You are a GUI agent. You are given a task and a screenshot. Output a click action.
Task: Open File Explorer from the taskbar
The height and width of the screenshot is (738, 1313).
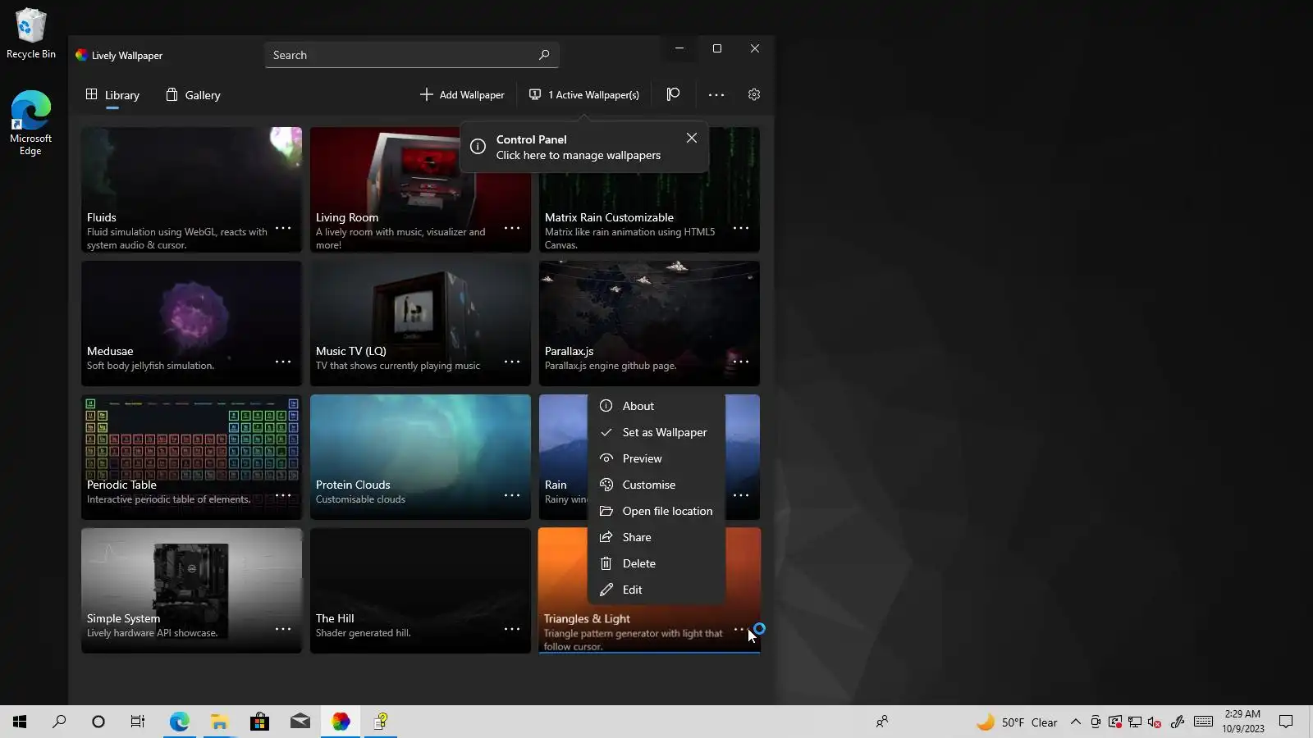pyautogui.click(x=219, y=722)
